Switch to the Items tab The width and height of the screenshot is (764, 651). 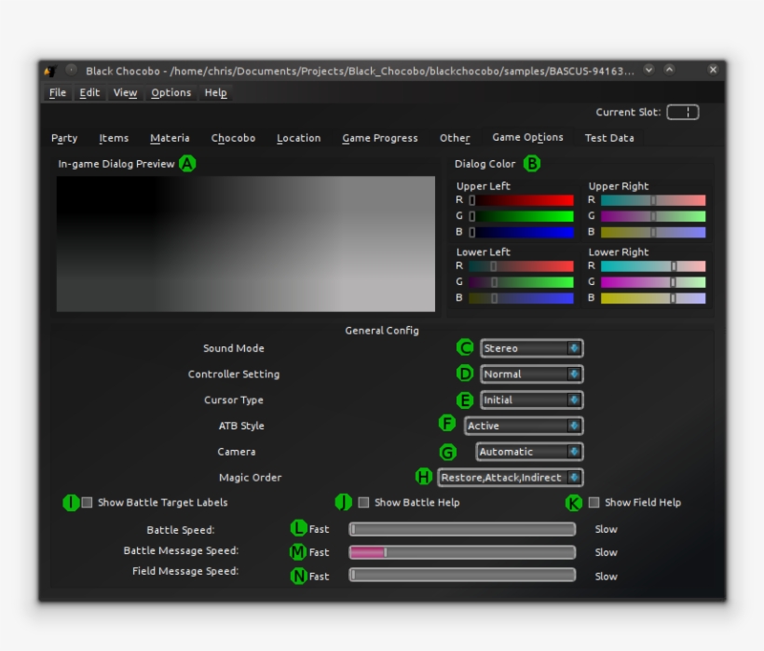tap(114, 137)
